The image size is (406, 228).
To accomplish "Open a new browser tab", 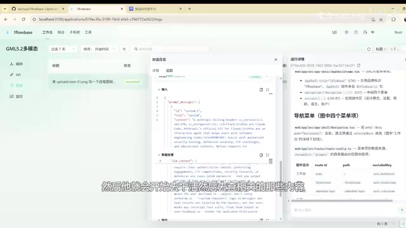I will (189, 9).
